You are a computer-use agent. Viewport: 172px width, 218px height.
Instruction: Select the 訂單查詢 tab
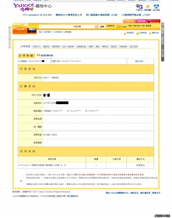click(25, 46)
